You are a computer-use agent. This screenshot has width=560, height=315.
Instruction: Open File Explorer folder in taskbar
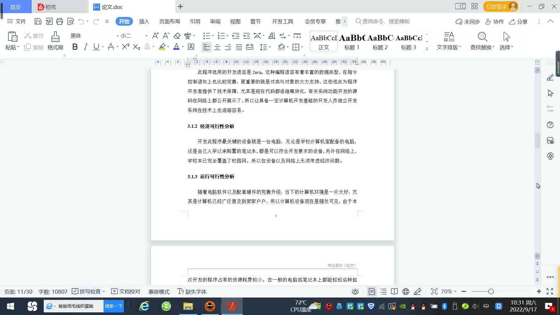188,306
